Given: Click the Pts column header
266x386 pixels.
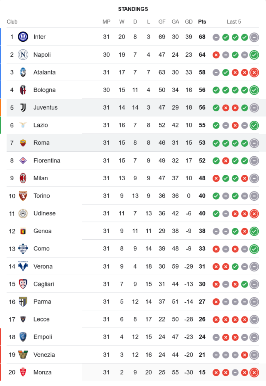Looking at the screenshot, I should 202,22.
